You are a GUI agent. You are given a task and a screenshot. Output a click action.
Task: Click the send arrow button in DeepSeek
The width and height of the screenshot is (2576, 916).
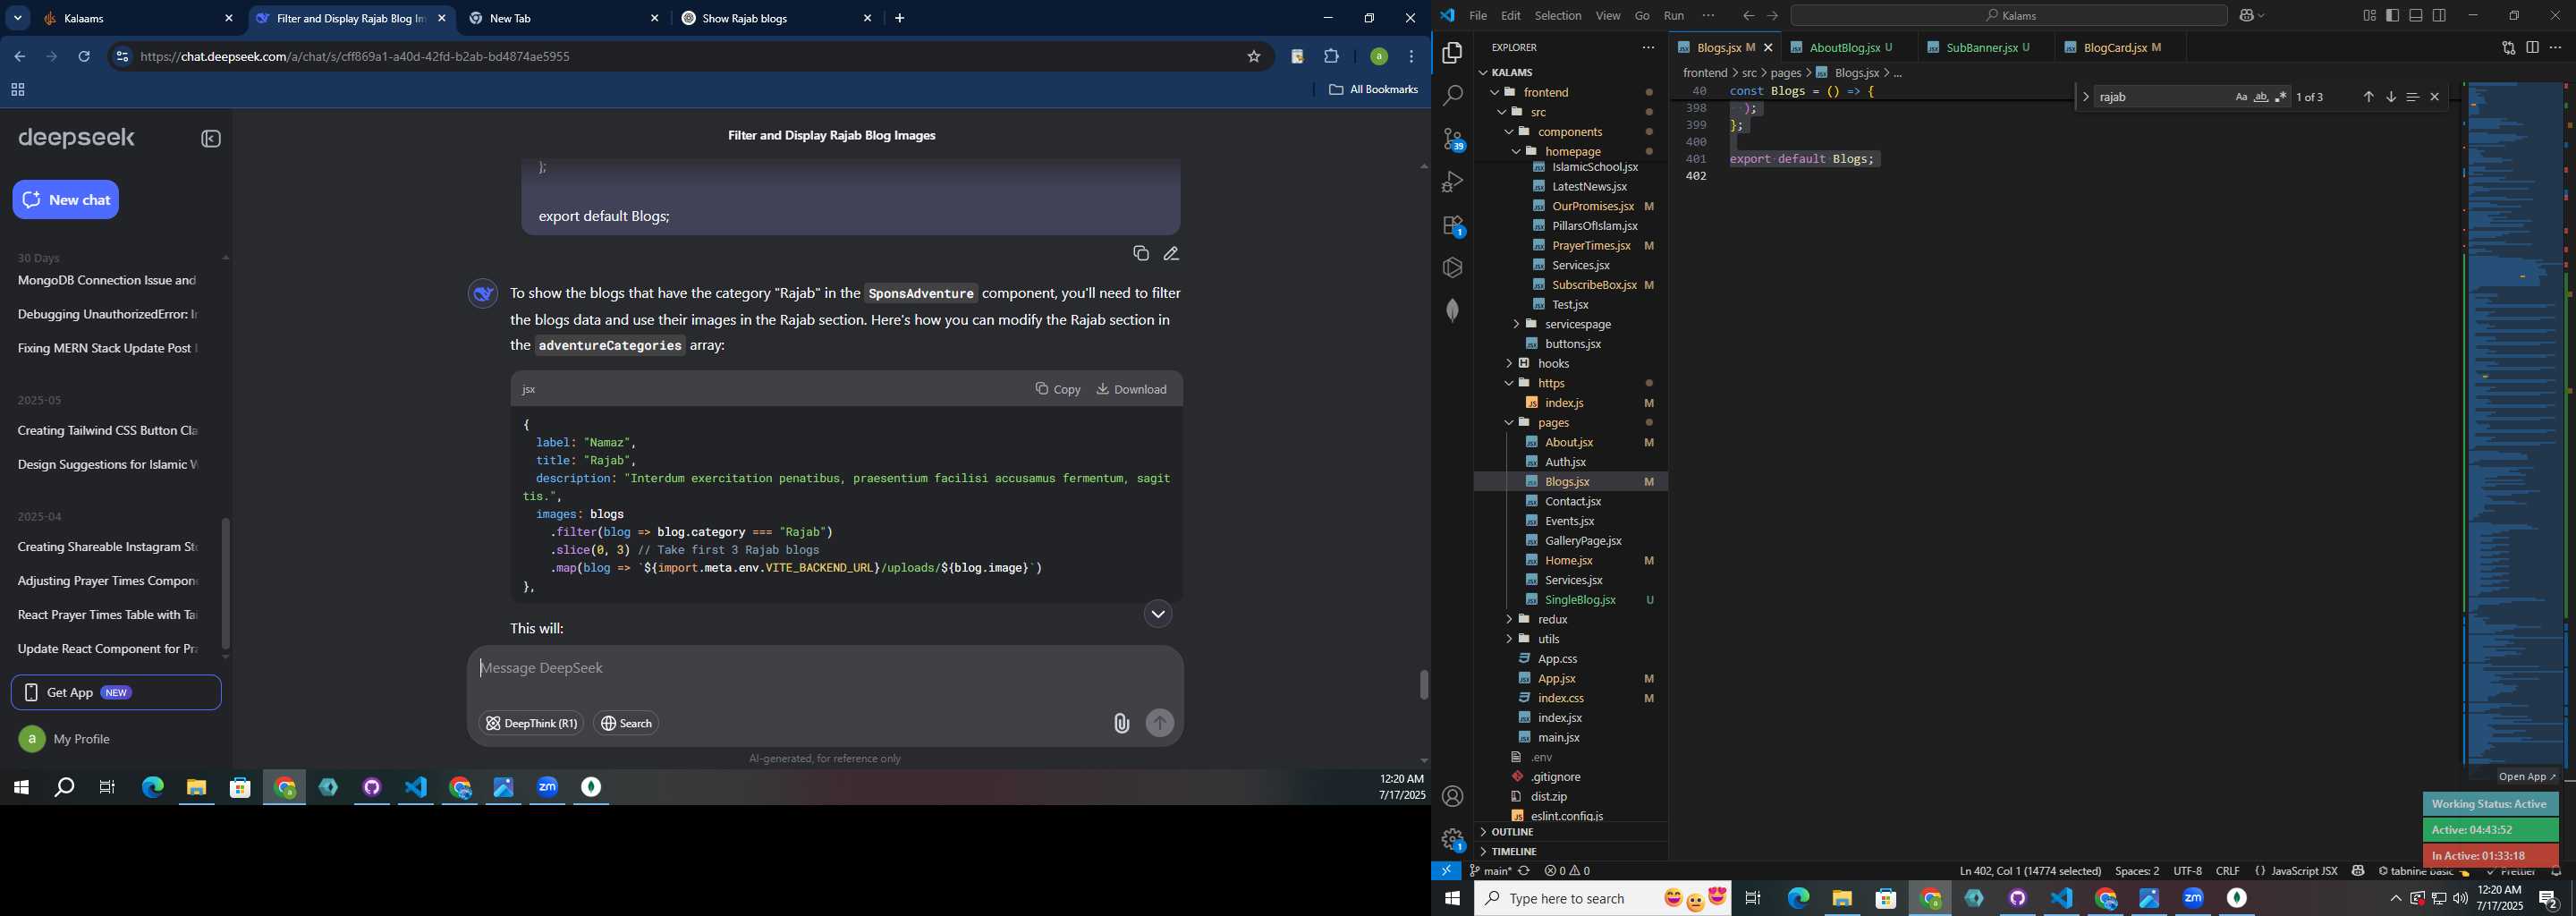pyautogui.click(x=1159, y=723)
